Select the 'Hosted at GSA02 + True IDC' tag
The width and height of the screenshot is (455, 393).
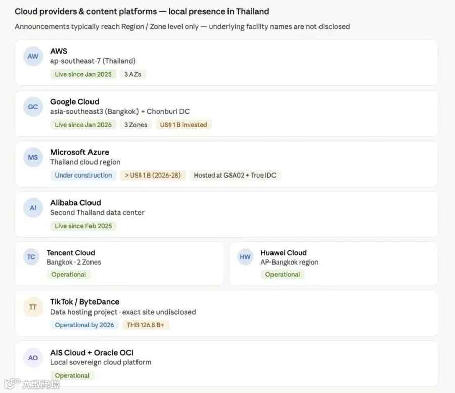(x=235, y=176)
